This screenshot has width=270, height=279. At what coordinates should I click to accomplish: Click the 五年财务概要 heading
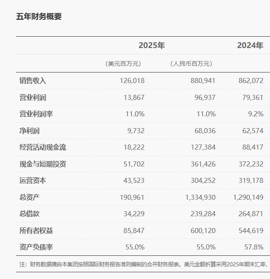point(39,16)
